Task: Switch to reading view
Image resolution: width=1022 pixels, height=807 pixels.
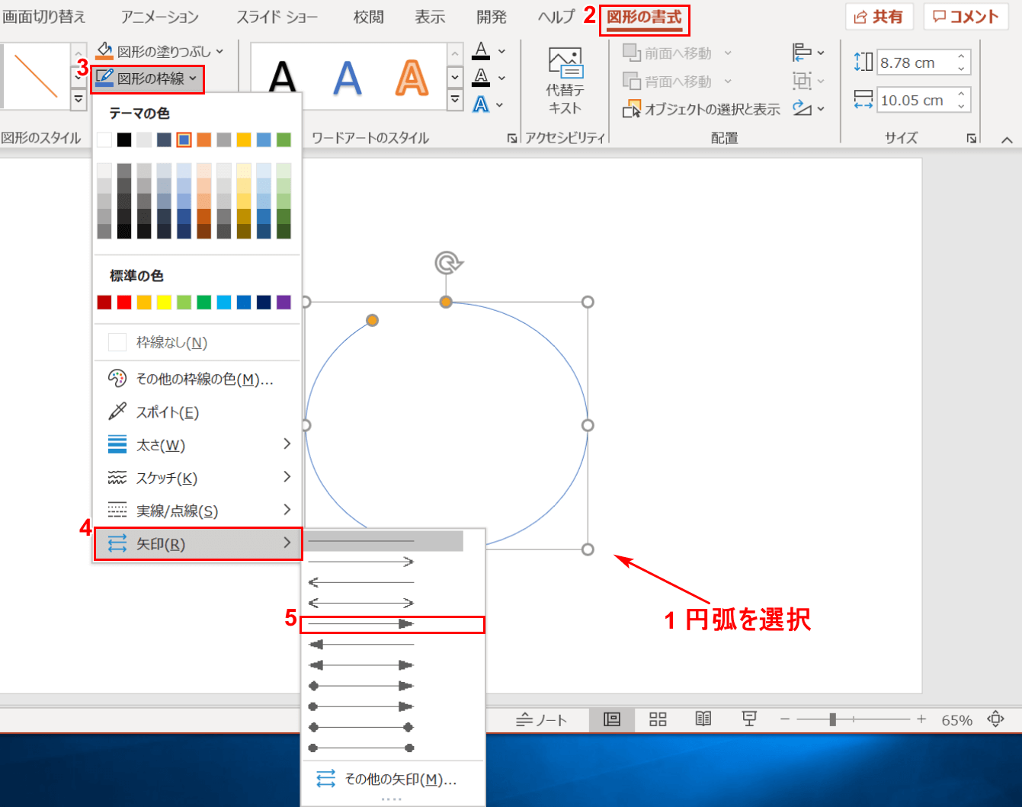Action: [x=703, y=719]
